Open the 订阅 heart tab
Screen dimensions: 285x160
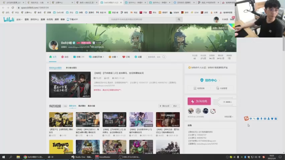[126, 57]
